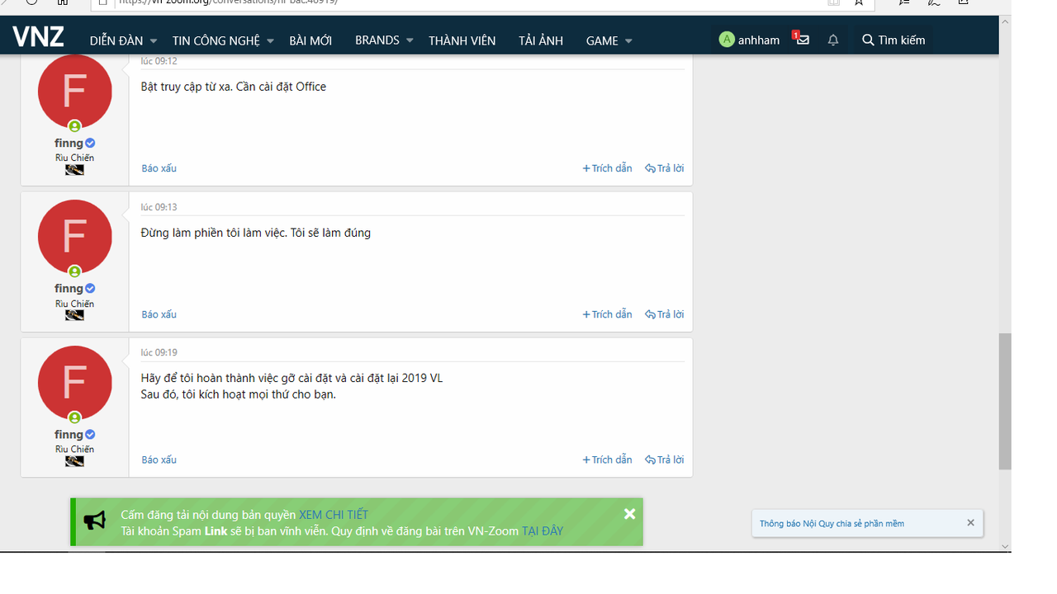The image size is (1057, 594).
Task: Report the 09:13 post with Báo xấu
Action: click(159, 314)
